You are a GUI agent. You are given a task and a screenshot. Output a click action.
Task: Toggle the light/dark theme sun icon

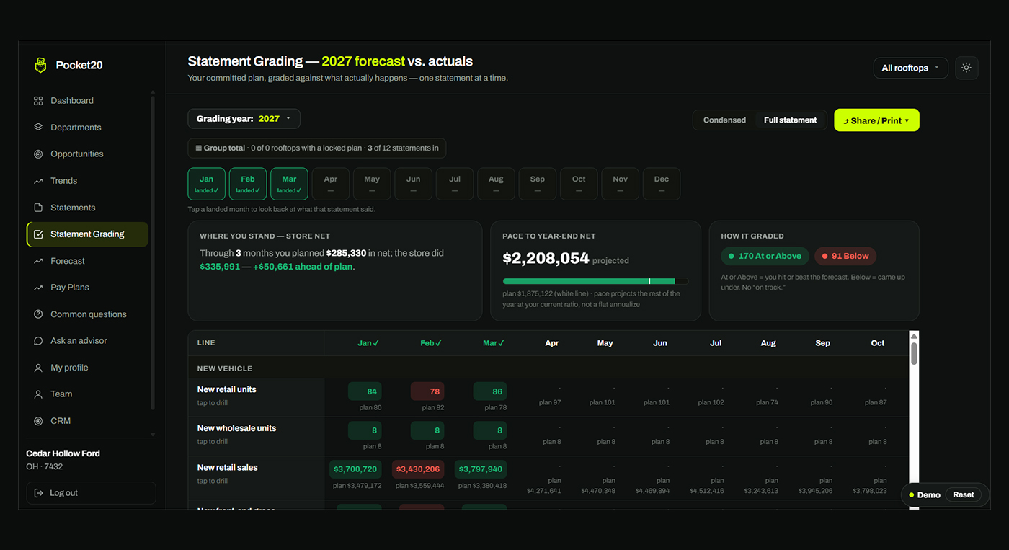tap(966, 68)
